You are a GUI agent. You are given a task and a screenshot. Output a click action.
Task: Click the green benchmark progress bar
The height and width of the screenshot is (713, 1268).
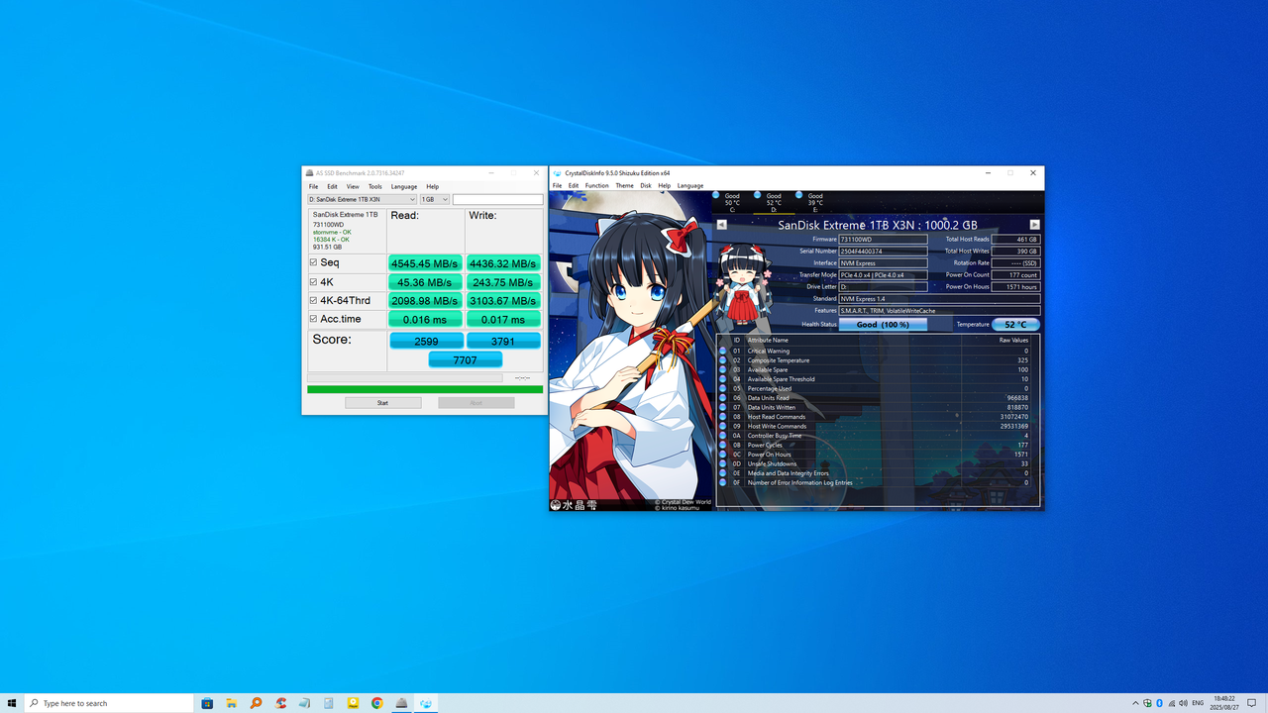(x=425, y=389)
